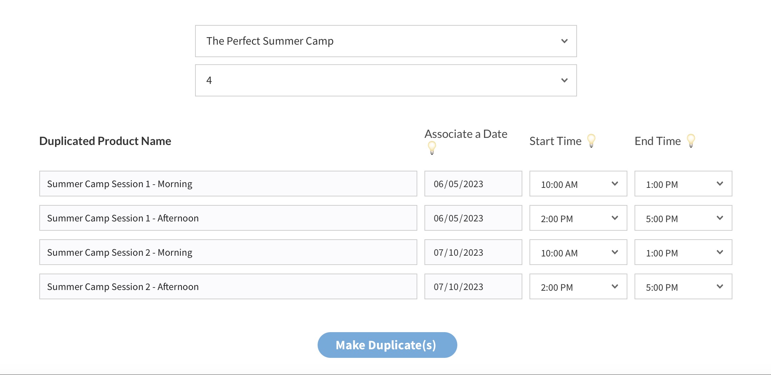
Task: Open The Perfect Summer Camp product dropdown
Action: (x=385, y=41)
